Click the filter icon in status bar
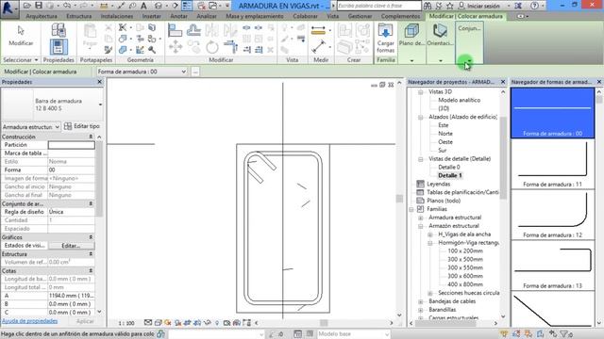Image resolution: width=604 pixels, height=339 pixels. click(564, 334)
